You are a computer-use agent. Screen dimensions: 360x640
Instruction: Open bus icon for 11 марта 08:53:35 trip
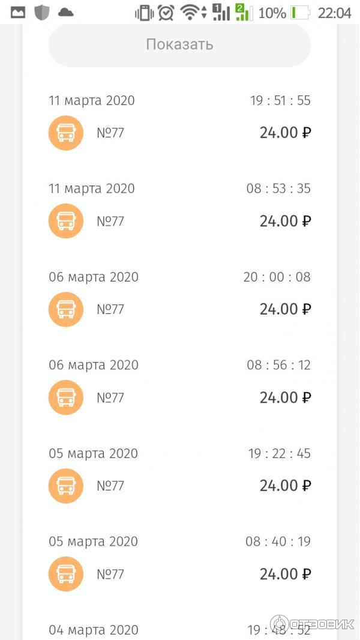66,221
